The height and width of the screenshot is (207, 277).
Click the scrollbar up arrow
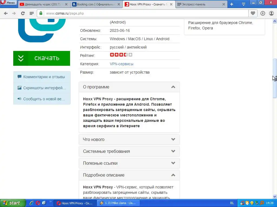pos(275,21)
